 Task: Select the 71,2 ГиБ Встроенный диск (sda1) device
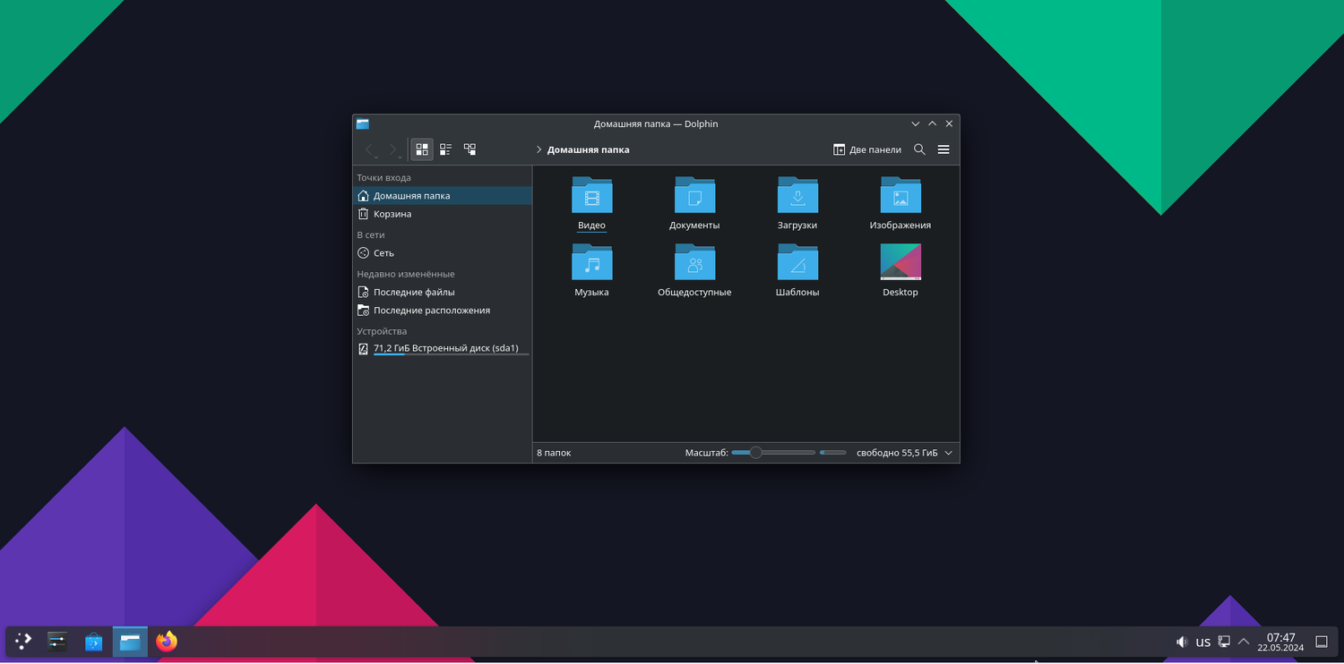[x=443, y=349]
